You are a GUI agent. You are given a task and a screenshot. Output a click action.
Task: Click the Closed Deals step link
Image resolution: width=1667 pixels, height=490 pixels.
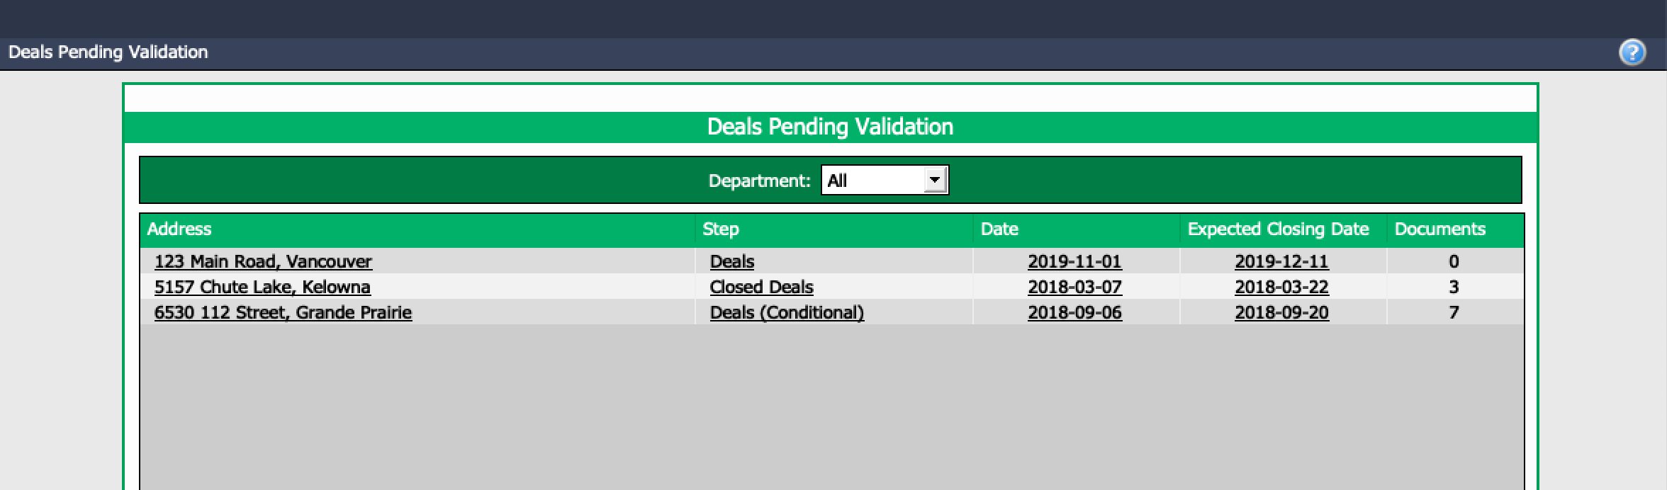pyautogui.click(x=762, y=287)
